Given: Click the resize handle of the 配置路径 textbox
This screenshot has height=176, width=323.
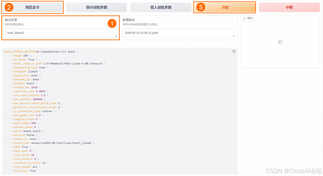Looking at the screenshot, I should (x=233, y=36).
